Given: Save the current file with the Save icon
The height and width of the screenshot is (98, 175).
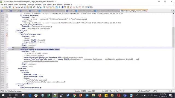Looking at the screenshot, I should click(x=7, y=7).
